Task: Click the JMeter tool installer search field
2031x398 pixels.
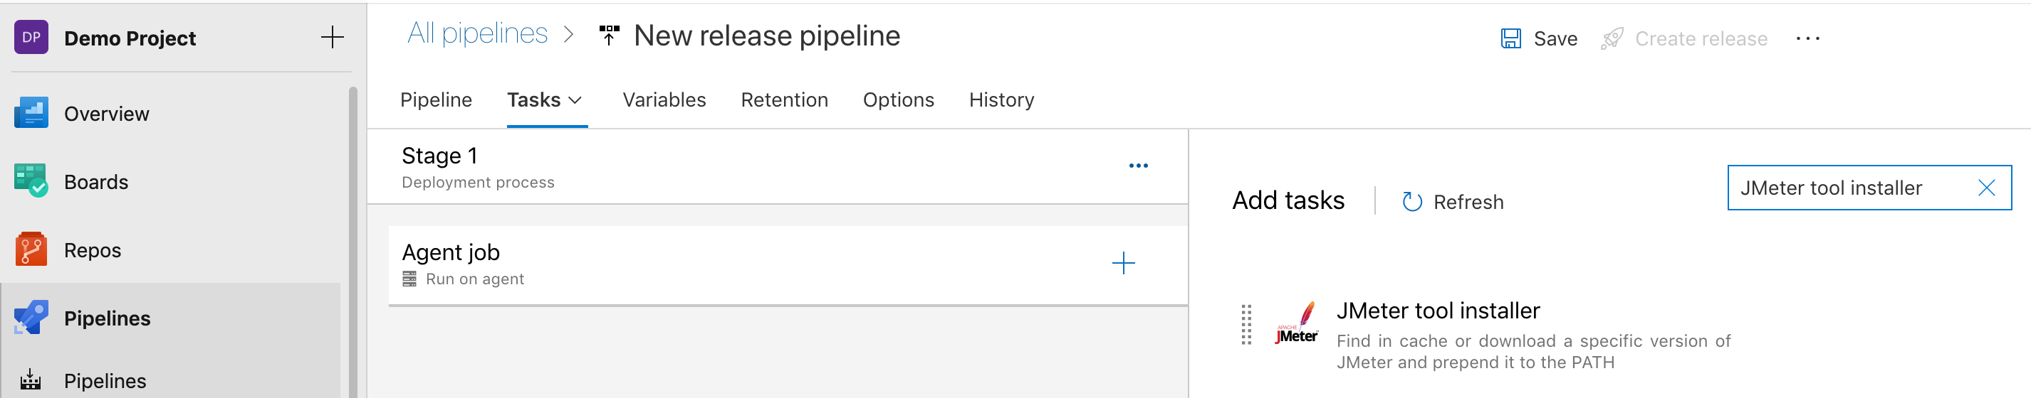Action: pyautogui.click(x=1845, y=188)
